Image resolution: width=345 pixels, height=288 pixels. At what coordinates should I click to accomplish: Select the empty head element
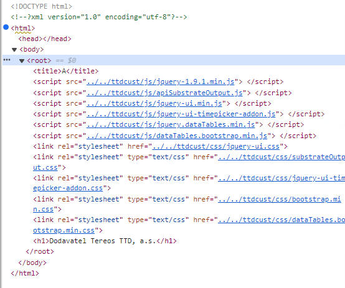point(45,39)
